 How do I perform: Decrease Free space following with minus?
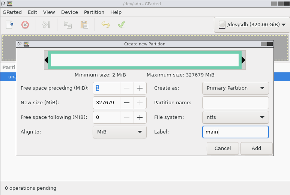(x=127, y=117)
